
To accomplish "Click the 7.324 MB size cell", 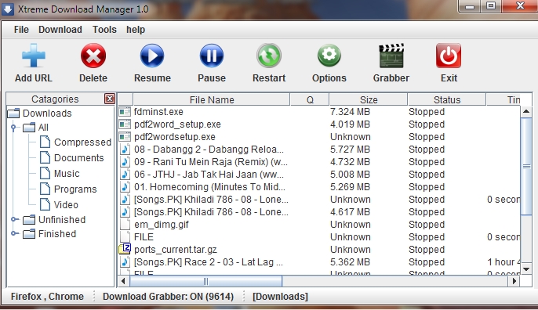I will point(350,112).
